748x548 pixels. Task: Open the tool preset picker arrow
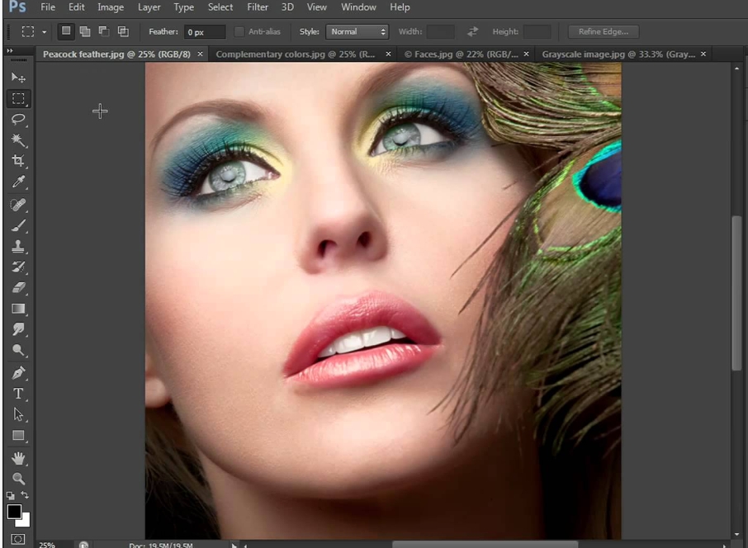pos(45,32)
